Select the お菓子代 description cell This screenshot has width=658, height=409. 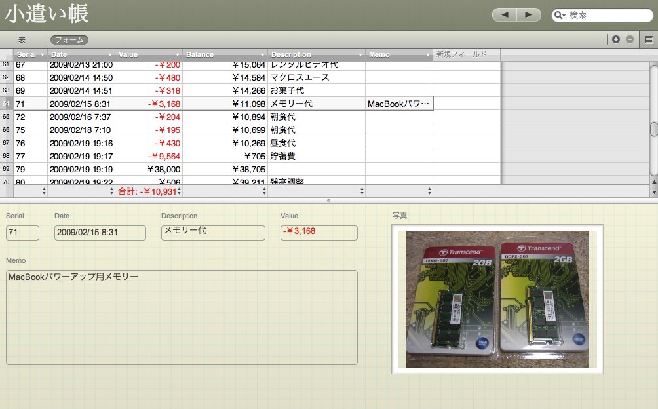(317, 90)
